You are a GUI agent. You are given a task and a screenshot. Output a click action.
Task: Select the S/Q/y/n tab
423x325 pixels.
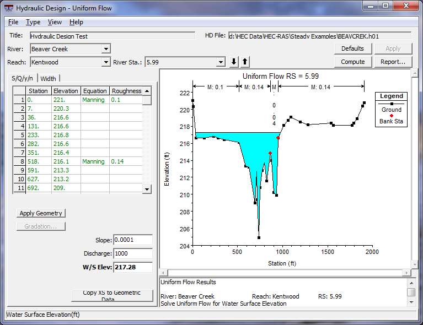23,78
